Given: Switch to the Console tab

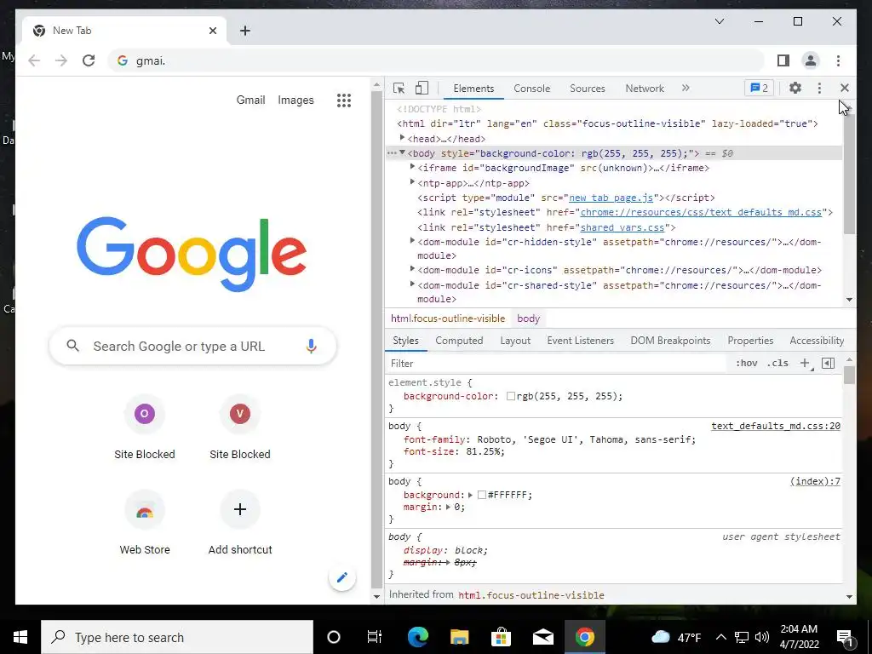Looking at the screenshot, I should (531, 89).
